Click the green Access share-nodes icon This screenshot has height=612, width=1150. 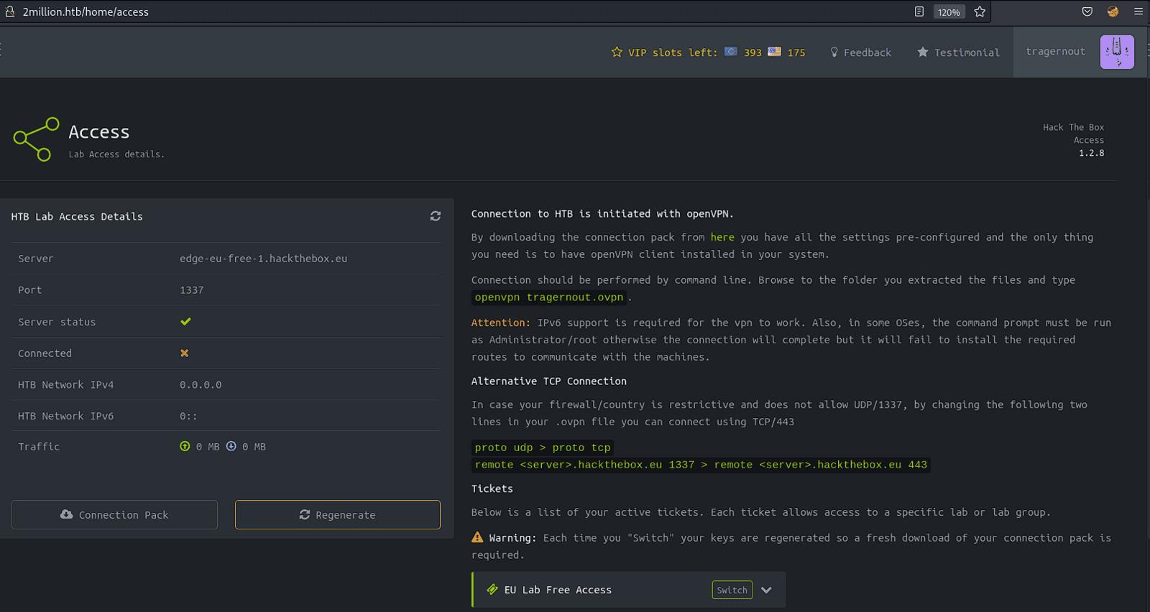click(x=36, y=139)
